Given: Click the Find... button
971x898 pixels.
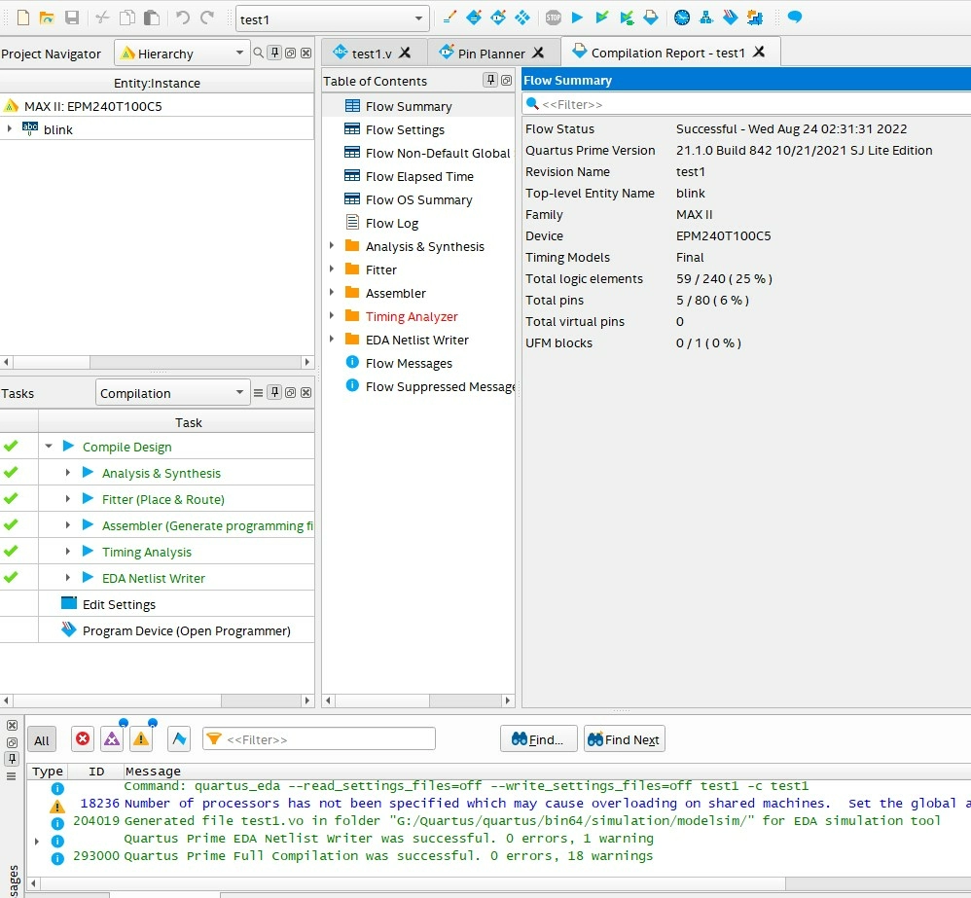Looking at the screenshot, I should pyautogui.click(x=538, y=738).
